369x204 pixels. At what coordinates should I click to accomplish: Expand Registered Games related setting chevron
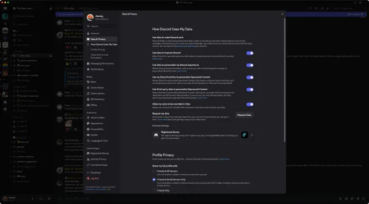(252, 135)
